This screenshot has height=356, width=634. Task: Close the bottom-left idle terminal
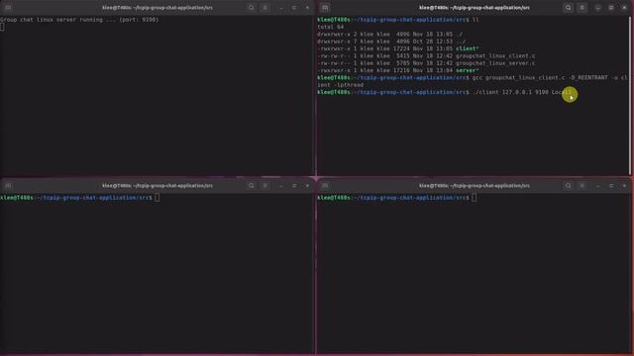pos(307,185)
